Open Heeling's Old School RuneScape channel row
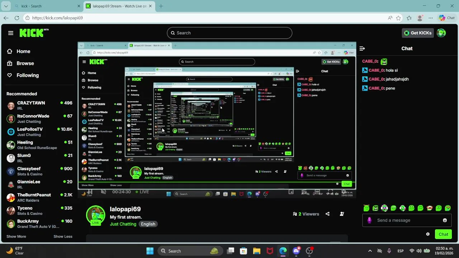Screen dimensions: 459x258 click(39, 145)
